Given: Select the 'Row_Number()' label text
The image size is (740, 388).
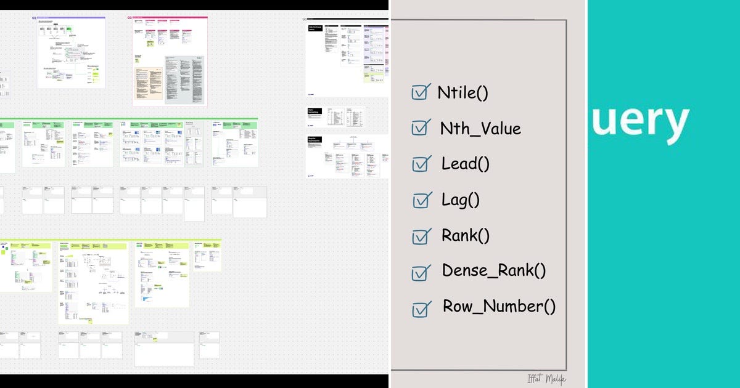Looking at the screenshot, I should coord(499,306).
